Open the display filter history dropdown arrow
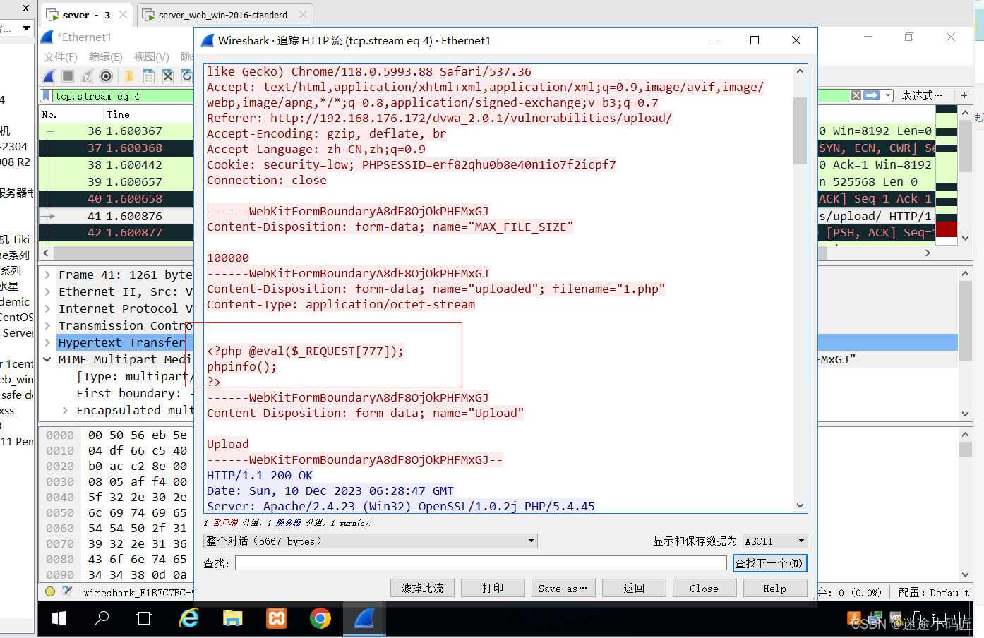984x638 pixels. 888,95
